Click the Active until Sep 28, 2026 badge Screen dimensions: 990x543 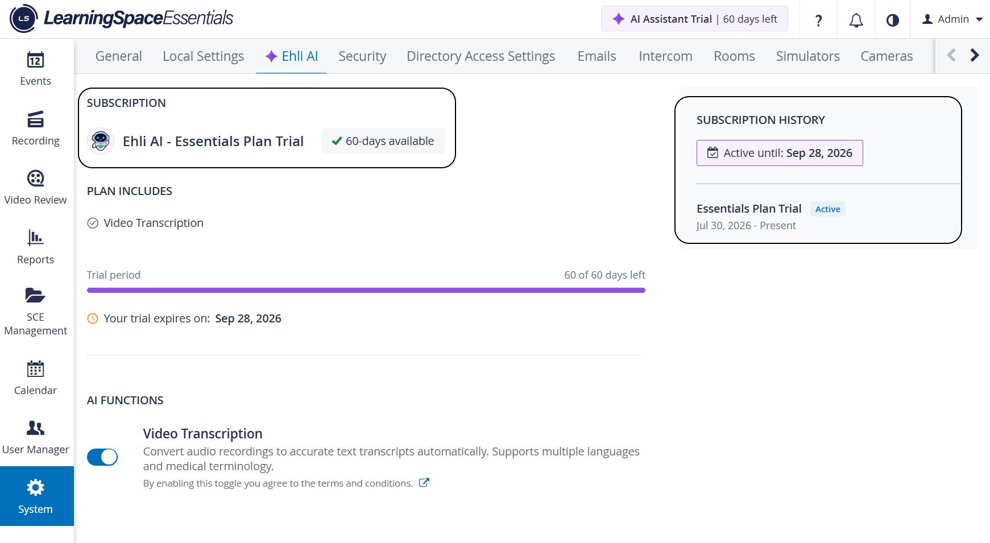click(780, 153)
